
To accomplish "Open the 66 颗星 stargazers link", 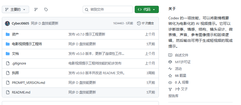I will point(180,76).
